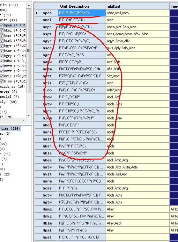Image resolution: width=178 pixels, height=242 pixels.
Task: Click the Unit Description cell in hpea row
Action: click(x=82, y=13)
